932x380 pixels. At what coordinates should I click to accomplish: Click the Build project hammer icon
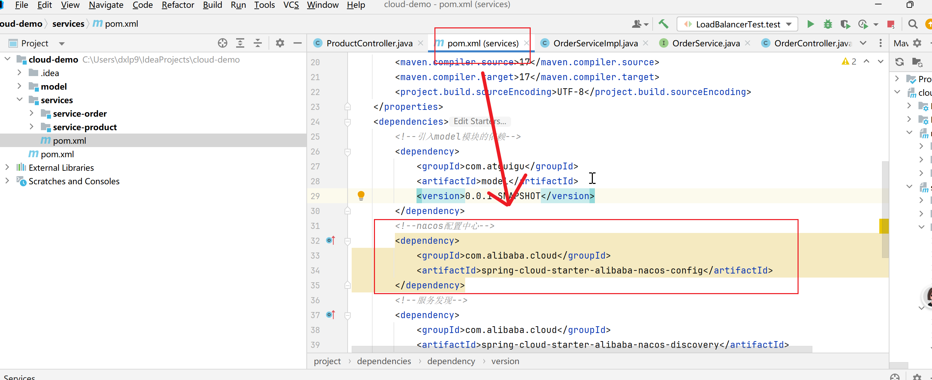pos(663,24)
